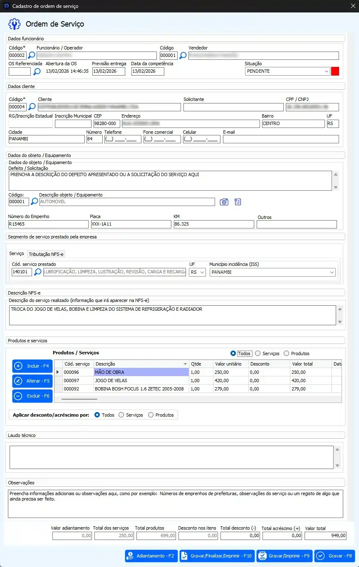The height and width of the screenshot is (567, 359).
Task: Switch to the Tributação NFS-e tab
Action: (x=46, y=254)
